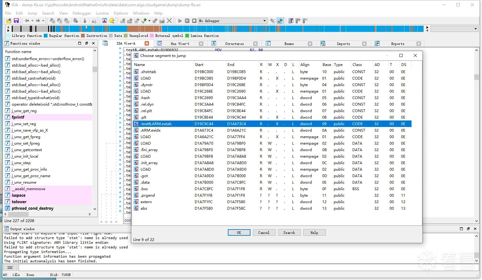Save the database with floppy icon

[x=16, y=21]
